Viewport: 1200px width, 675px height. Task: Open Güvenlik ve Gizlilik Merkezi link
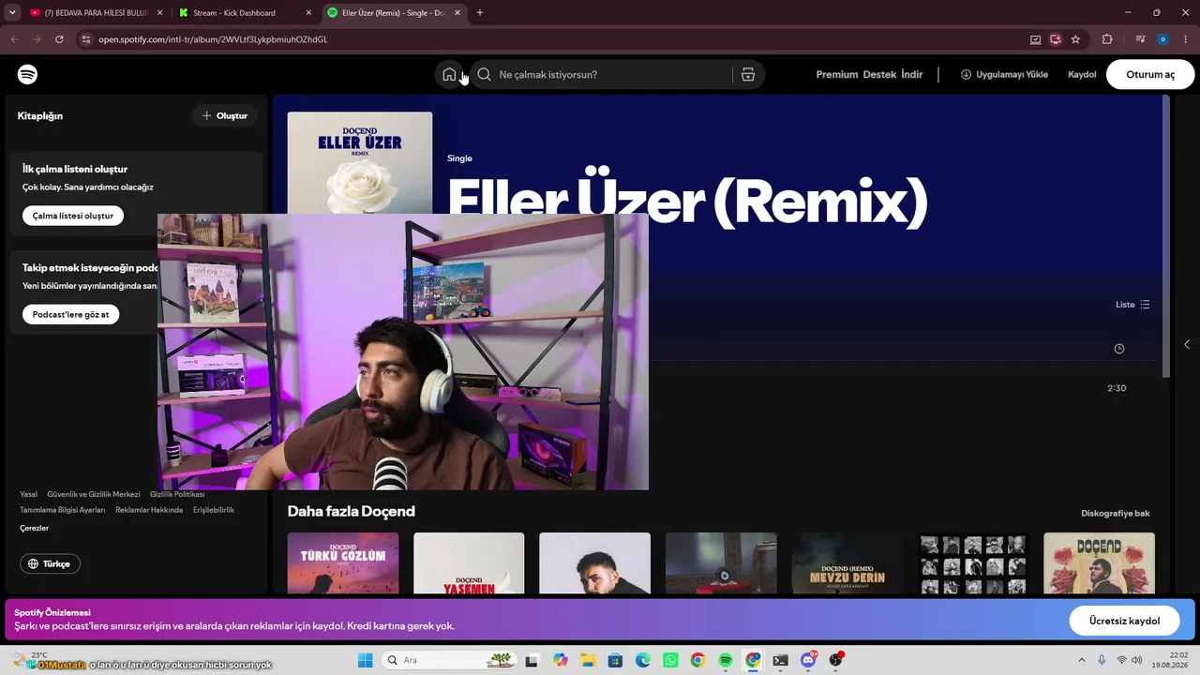click(94, 494)
